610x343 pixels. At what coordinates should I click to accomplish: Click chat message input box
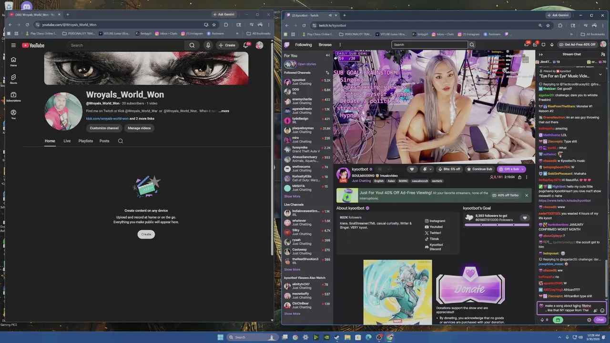click(x=571, y=308)
